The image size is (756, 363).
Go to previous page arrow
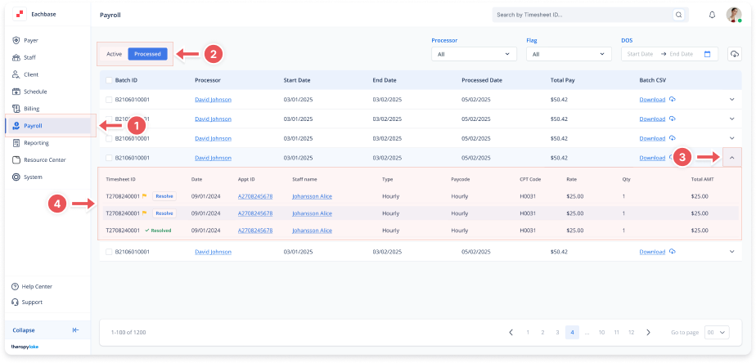pyautogui.click(x=511, y=332)
